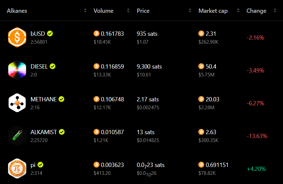This screenshot has width=283, height=184.
Task: Click the 935 sats price for bUSD
Action: coord(147,34)
